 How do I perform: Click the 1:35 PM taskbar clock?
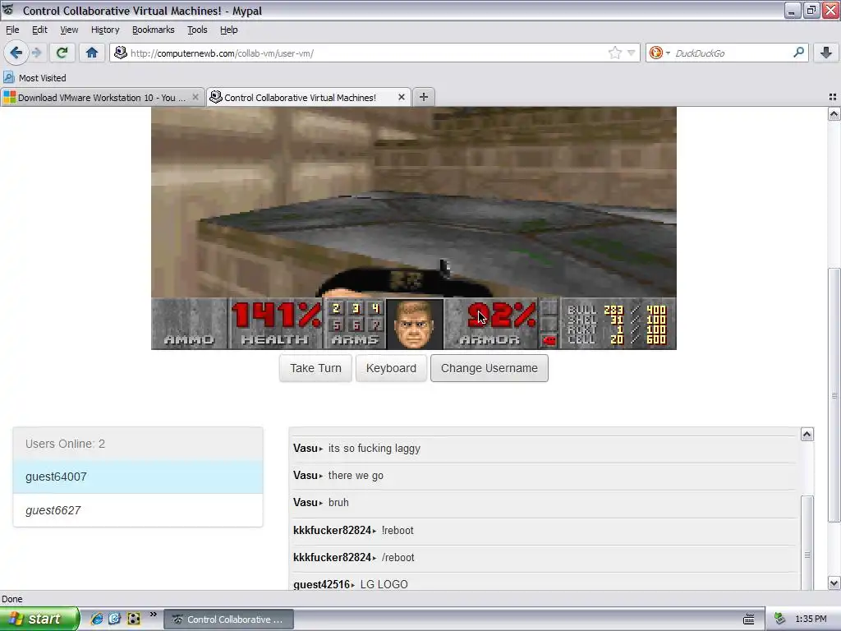point(811,619)
